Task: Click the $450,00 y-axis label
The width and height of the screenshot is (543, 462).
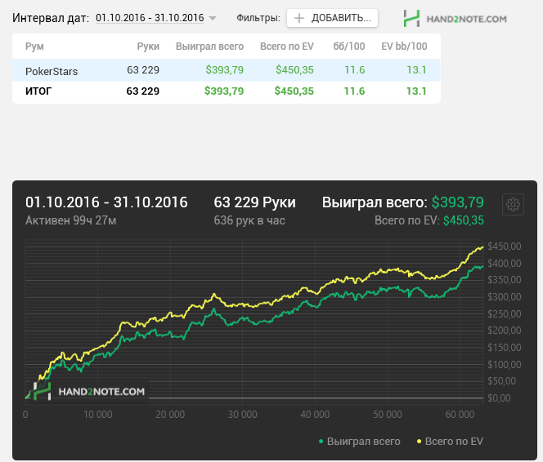Action: pos(505,247)
